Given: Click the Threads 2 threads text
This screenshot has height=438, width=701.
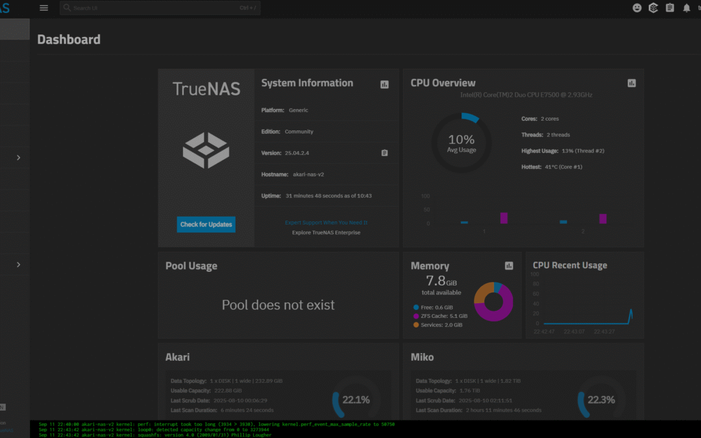Looking at the screenshot, I should point(545,134).
